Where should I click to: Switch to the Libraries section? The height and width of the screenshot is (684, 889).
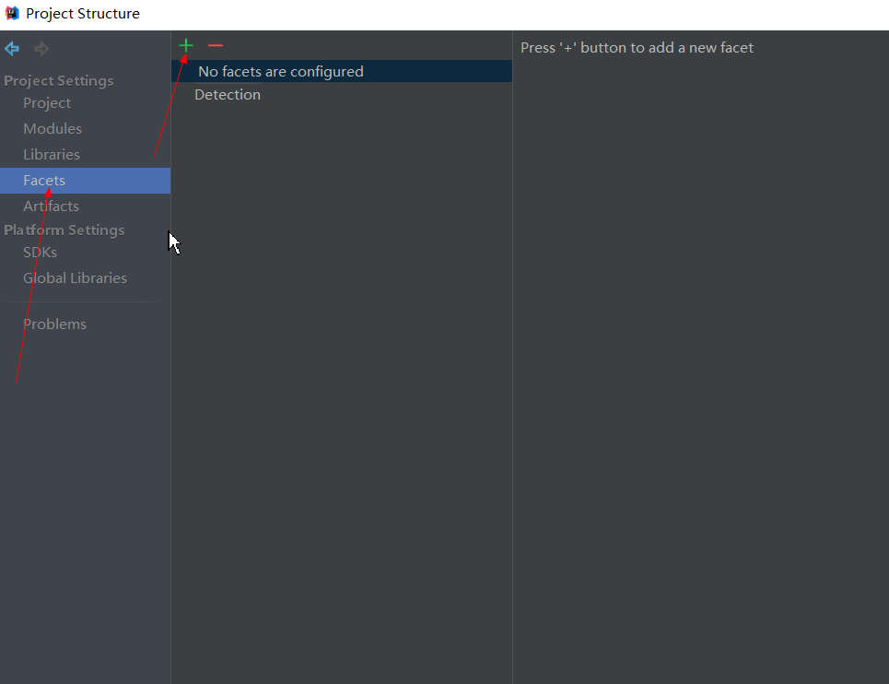pyautogui.click(x=52, y=155)
